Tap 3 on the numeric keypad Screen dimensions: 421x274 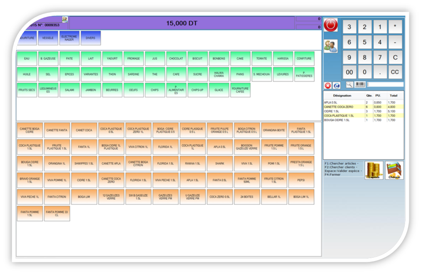point(349,27)
